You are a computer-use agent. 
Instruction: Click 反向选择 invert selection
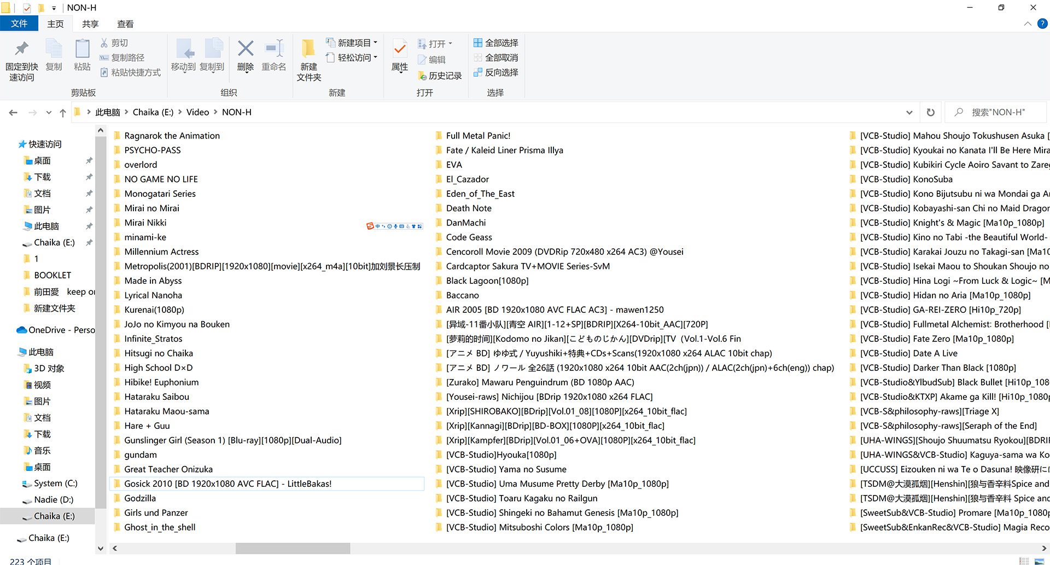tap(496, 72)
